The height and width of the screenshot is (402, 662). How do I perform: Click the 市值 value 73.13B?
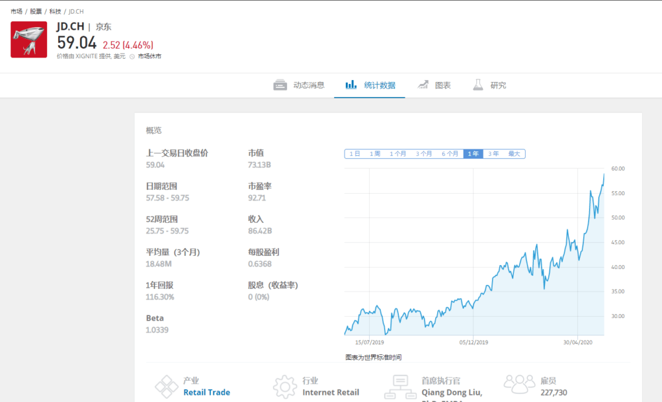coord(259,165)
